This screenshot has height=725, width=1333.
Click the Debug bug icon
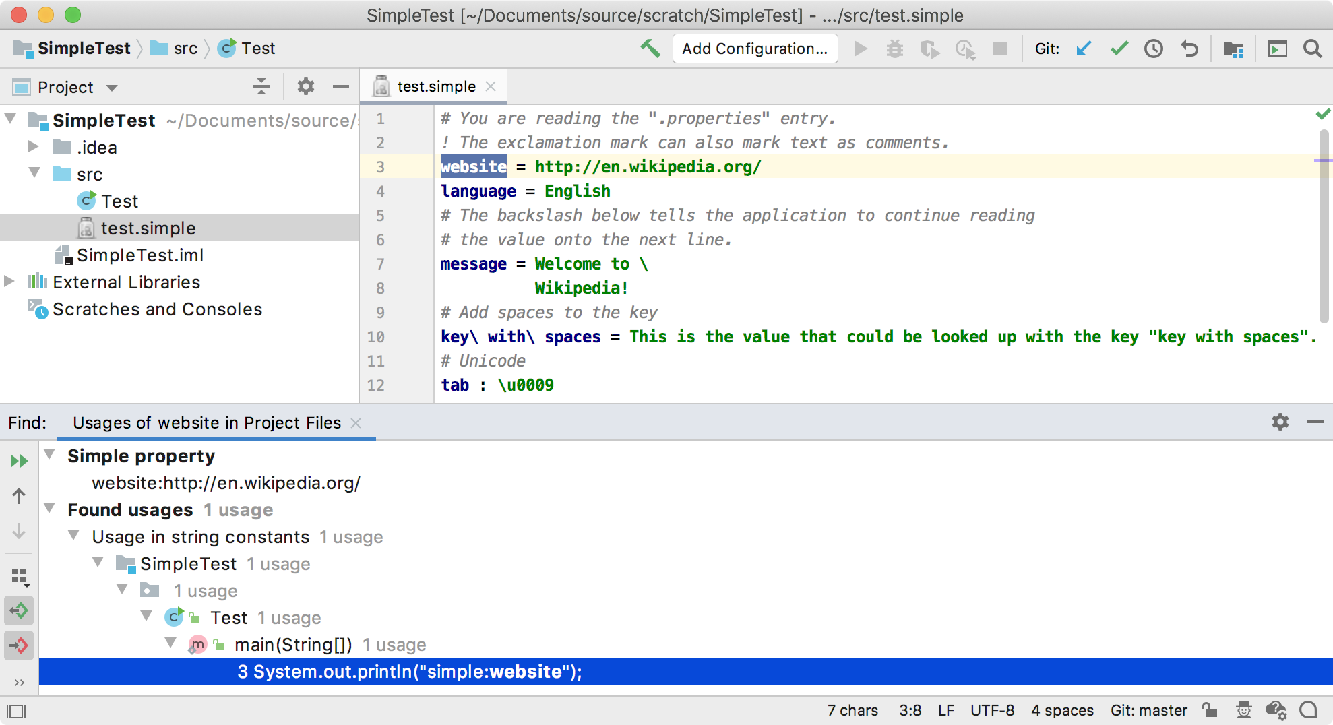pyautogui.click(x=895, y=49)
